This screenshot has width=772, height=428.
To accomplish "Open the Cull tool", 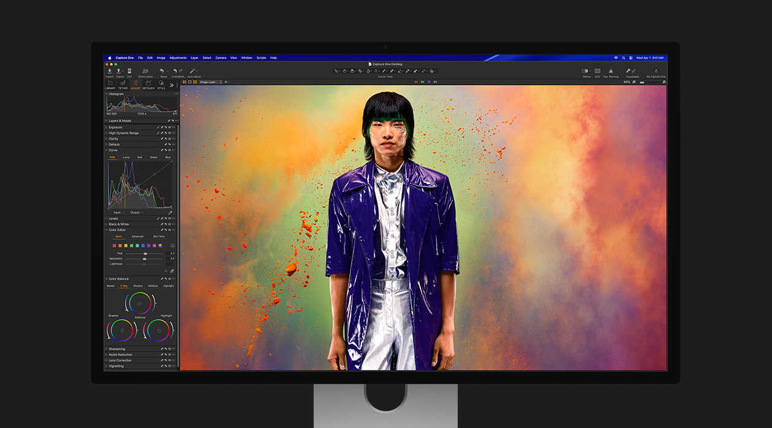I will click(x=129, y=71).
